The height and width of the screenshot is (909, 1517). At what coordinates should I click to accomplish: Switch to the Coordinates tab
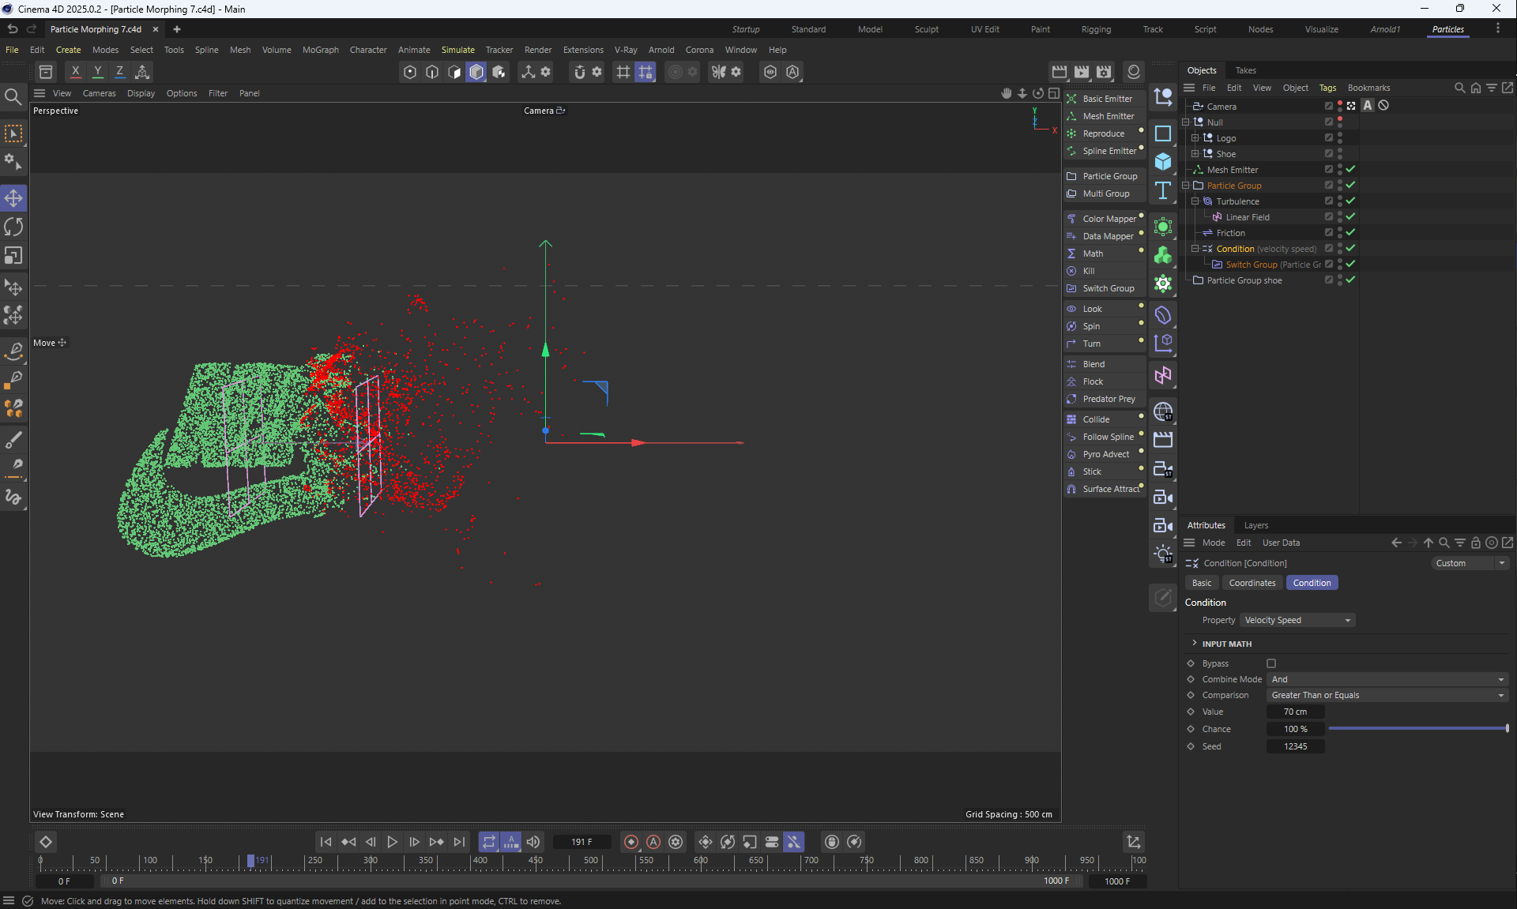[x=1252, y=583]
